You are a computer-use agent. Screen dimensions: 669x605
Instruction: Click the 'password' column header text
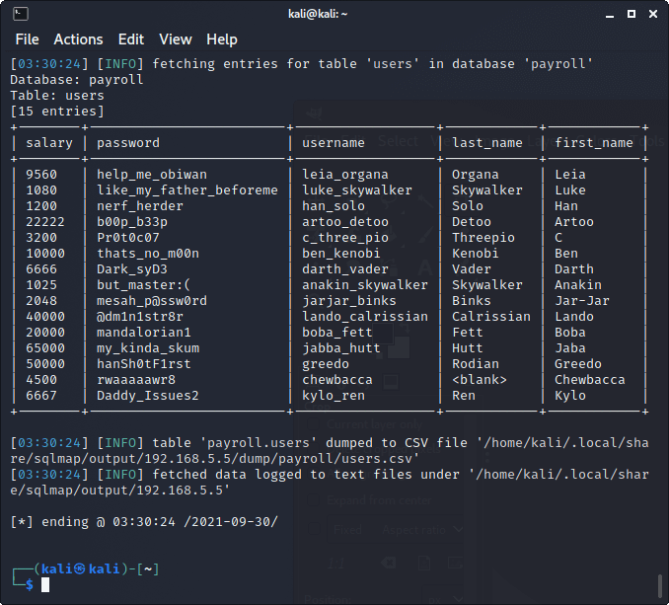click(x=128, y=143)
